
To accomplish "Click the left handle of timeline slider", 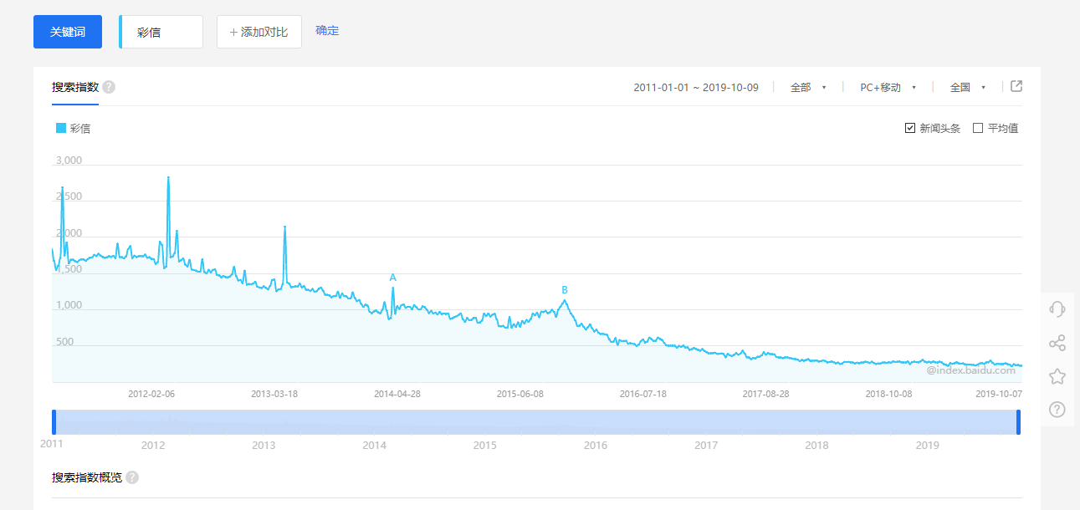I will pyautogui.click(x=54, y=422).
